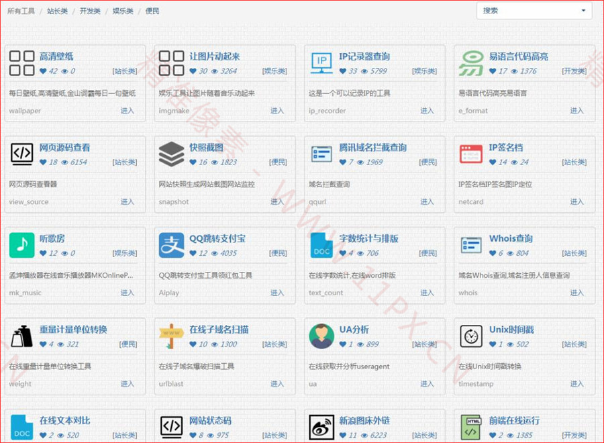Click the green music note 听歌房 icon
604x443 pixels.
pyautogui.click(x=21, y=245)
